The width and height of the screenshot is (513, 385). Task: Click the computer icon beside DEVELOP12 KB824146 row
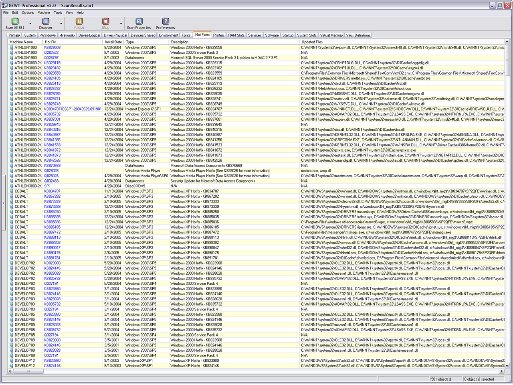coord(12,366)
